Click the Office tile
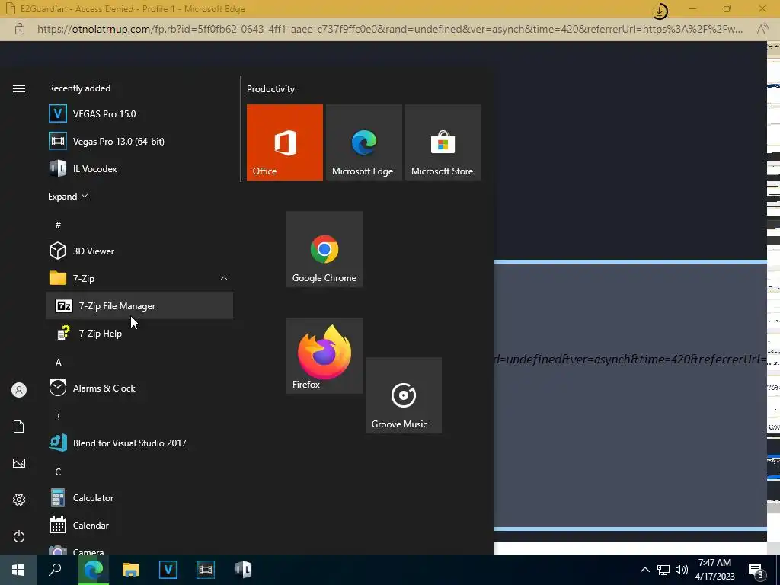Viewport: 780px width, 585px height. point(285,142)
